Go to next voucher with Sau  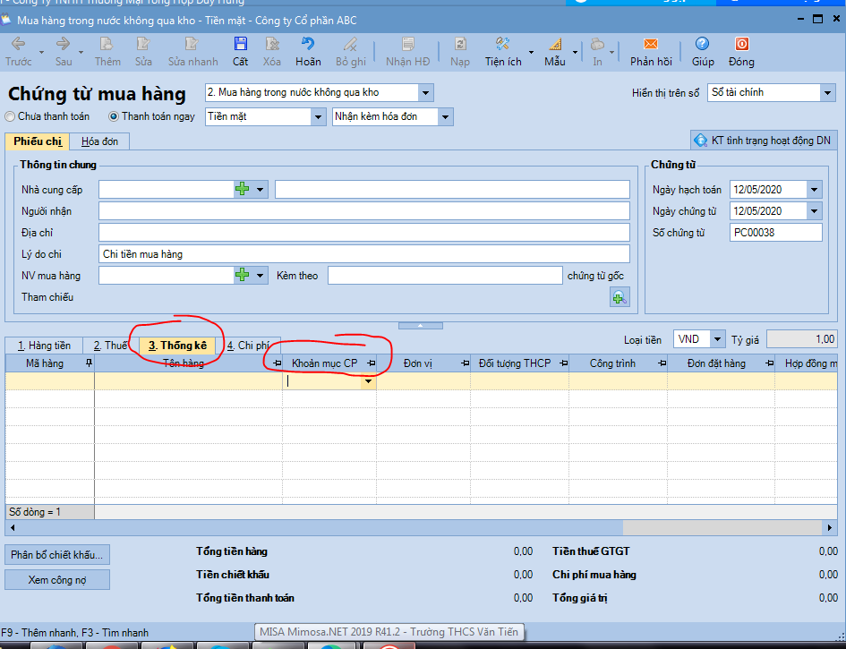click(64, 52)
